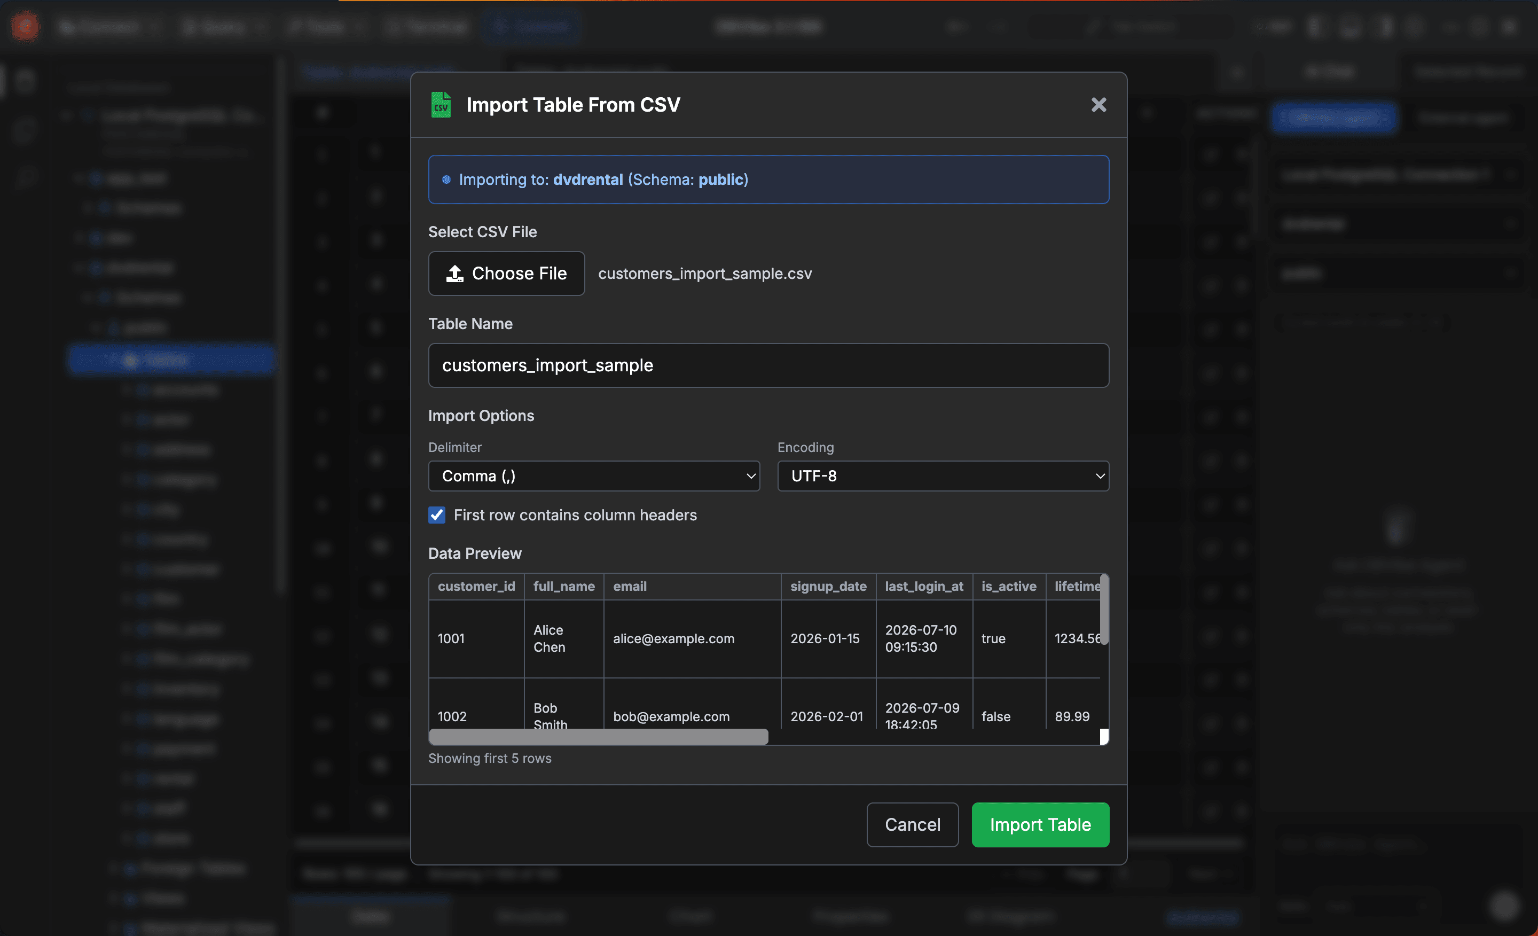This screenshot has width=1538, height=936.
Task: Click the public schema name in banner
Action: click(x=720, y=180)
